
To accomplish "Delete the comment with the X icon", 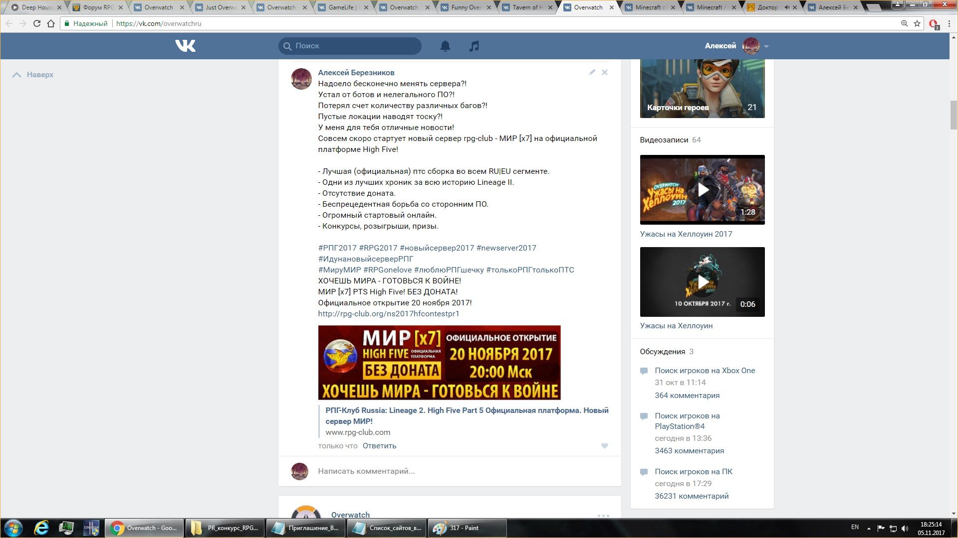I will (x=605, y=72).
